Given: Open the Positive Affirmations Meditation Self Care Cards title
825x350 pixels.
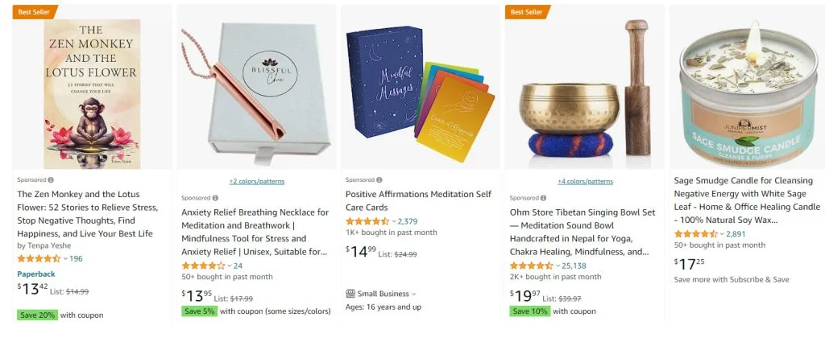Looking at the screenshot, I should click(418, 201).
